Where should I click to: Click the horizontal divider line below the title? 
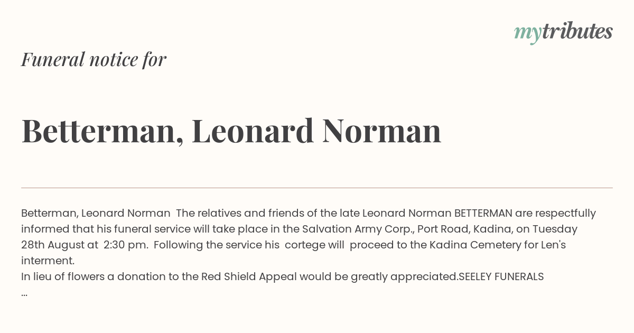[x=317, y=188]
